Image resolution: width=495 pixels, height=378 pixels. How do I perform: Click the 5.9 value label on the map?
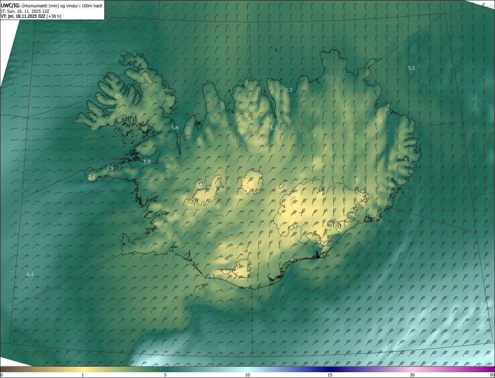coord(110,169)
